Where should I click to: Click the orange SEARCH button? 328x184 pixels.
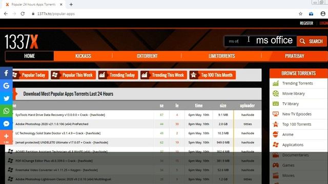[312, 41]
